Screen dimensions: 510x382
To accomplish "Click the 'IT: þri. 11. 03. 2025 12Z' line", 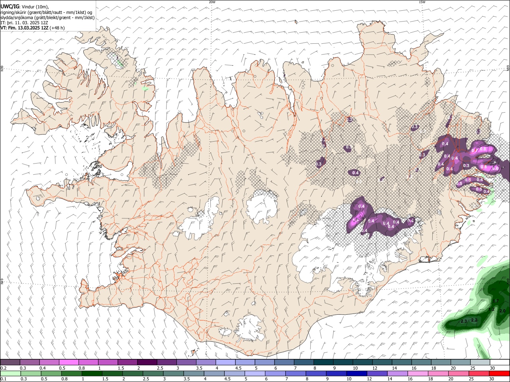I will [24, 23].
